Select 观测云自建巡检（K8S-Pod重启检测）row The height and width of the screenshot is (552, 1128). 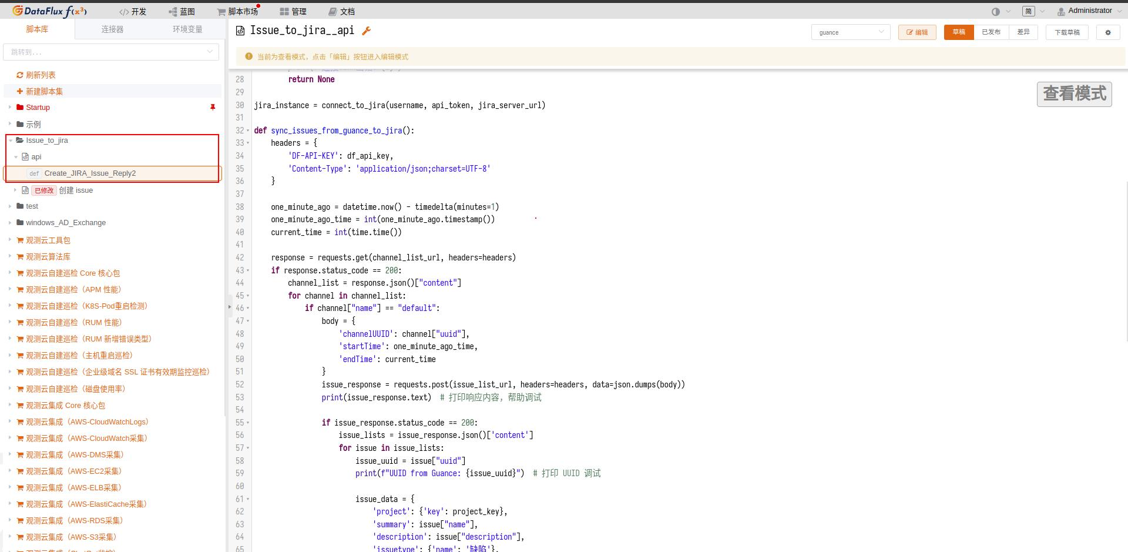click(x=113, y=306)
